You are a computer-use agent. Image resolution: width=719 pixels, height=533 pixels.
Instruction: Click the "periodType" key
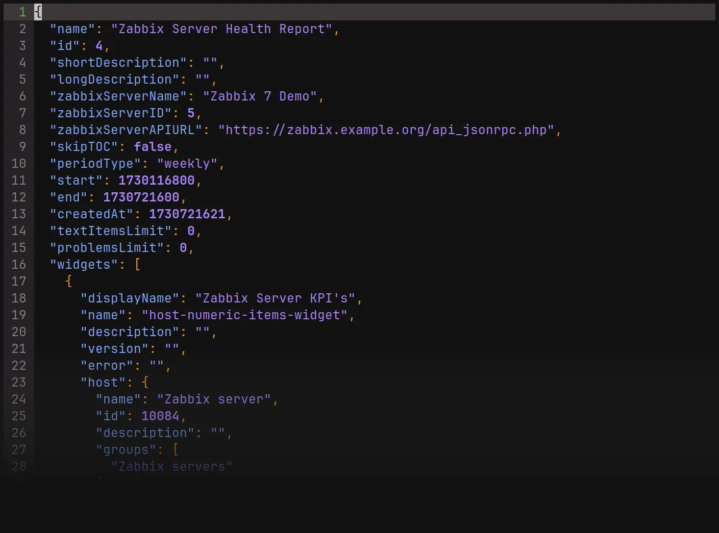pyautogui.click(x=95, y=164)
